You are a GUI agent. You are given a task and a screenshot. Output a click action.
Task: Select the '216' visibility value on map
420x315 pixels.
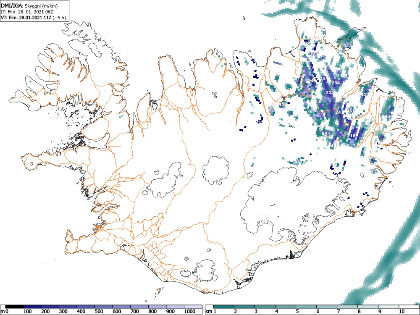click(352, 136)
